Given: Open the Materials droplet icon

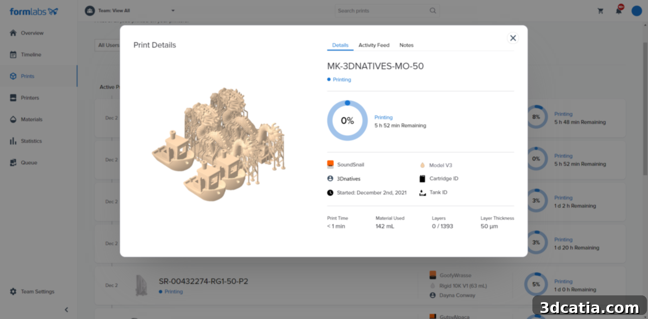Looking at the screenshot, I should pyautogui.click(x=13, y=119).
